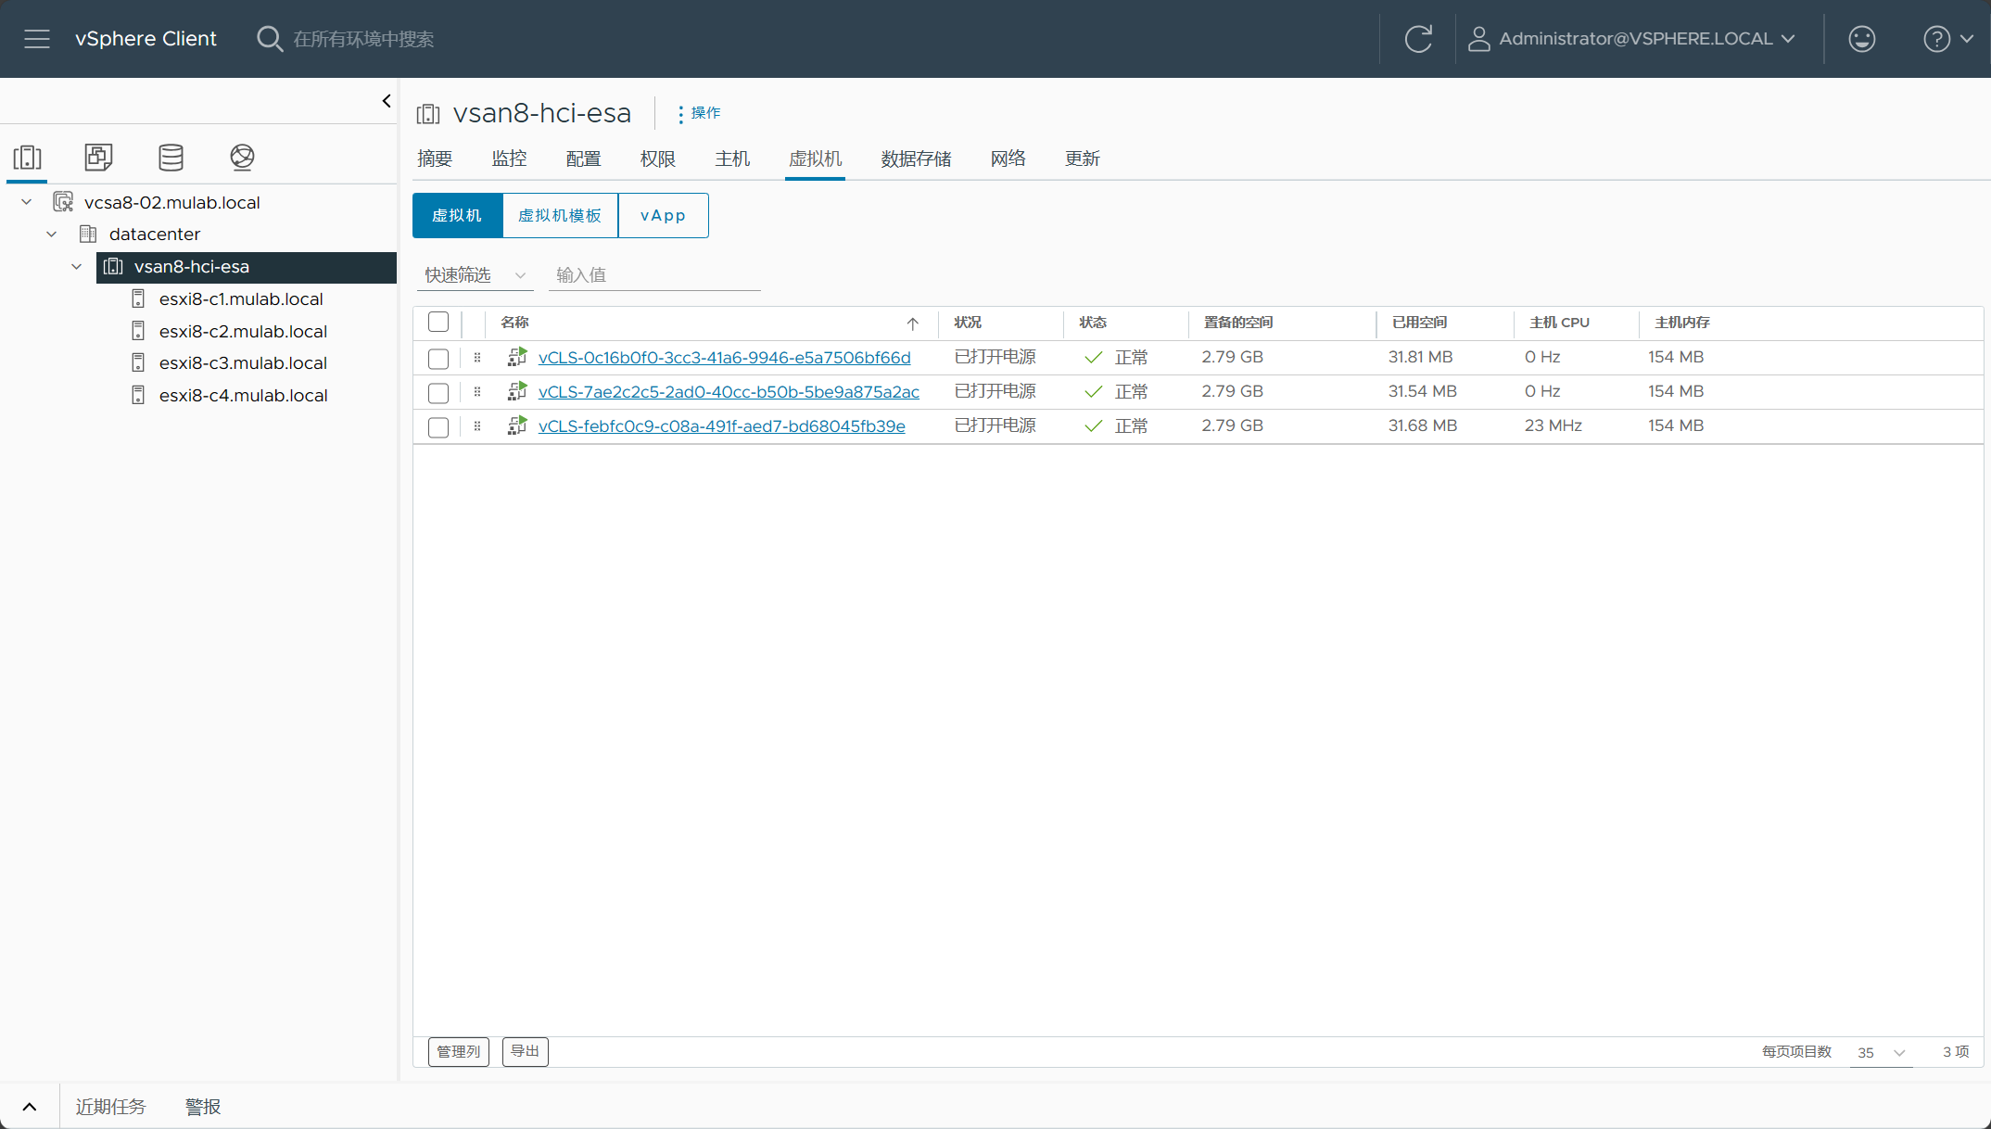This screenshot has height=1129, width=1991.
Task: Switch to Hosts and Clusters inventory view
Action: click(x=28, y=157)
